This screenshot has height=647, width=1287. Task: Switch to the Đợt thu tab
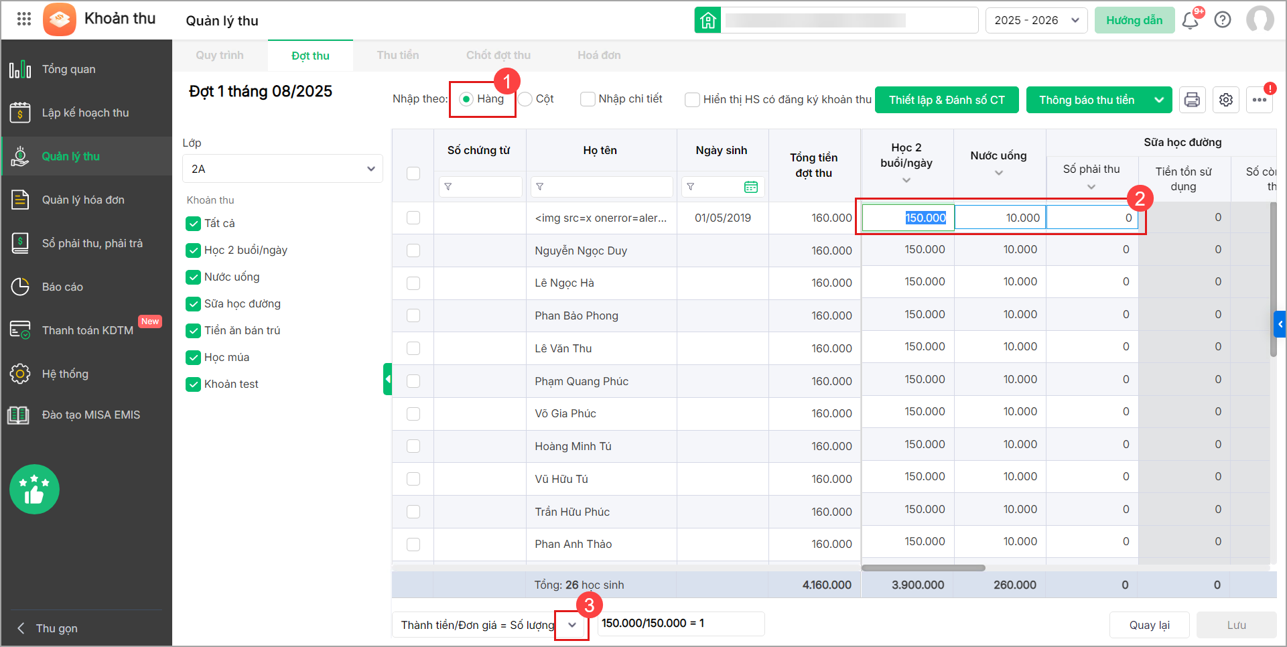pyautogui.click(x=310, y=56)
